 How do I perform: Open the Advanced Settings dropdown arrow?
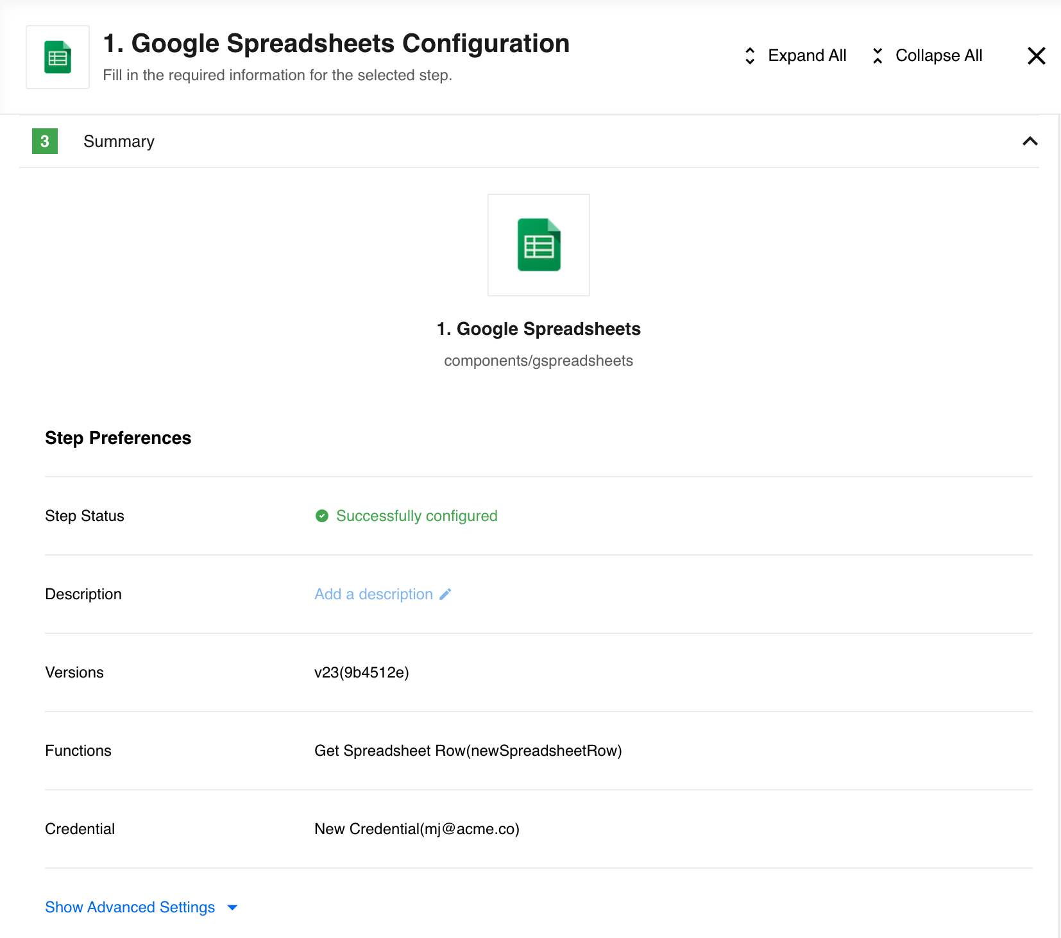[x=232, y=907]
